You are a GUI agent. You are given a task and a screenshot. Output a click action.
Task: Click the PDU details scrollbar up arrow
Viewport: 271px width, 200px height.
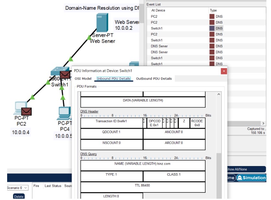coord(219,94)
